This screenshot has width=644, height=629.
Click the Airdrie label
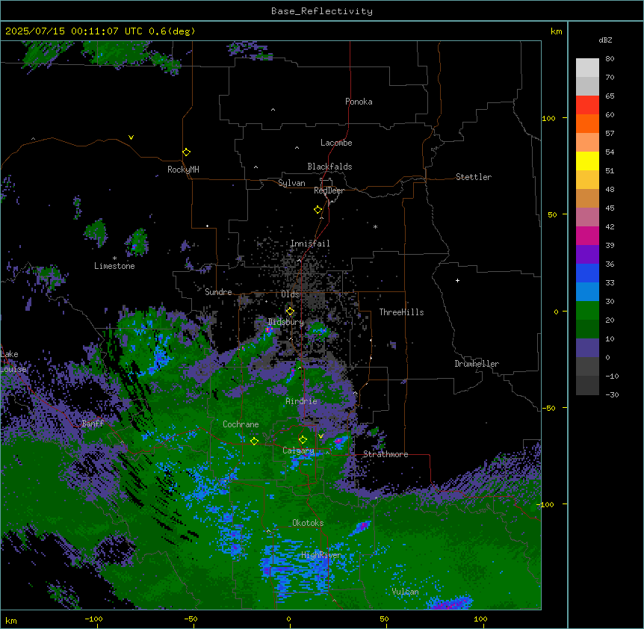point(302,401)
